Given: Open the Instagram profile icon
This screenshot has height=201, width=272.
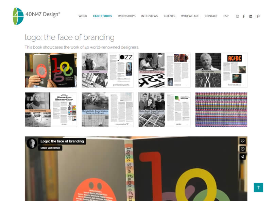Looking at the screenshot, I should 237,16.
